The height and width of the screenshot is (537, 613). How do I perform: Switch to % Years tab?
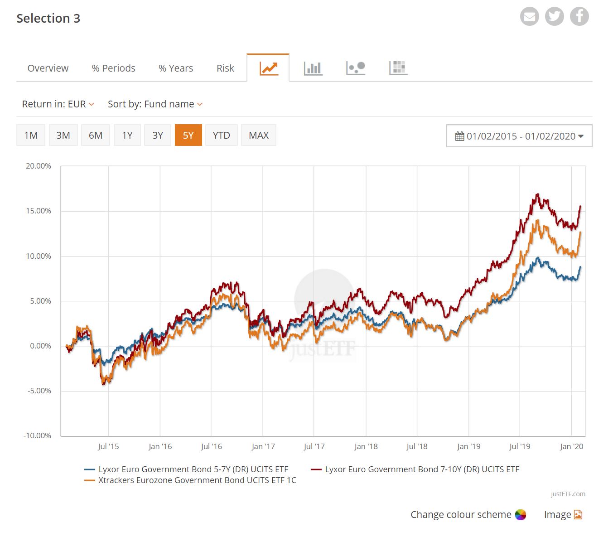click(176, 68)
